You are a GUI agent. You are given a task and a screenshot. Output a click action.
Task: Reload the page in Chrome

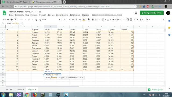click(11, 6)
